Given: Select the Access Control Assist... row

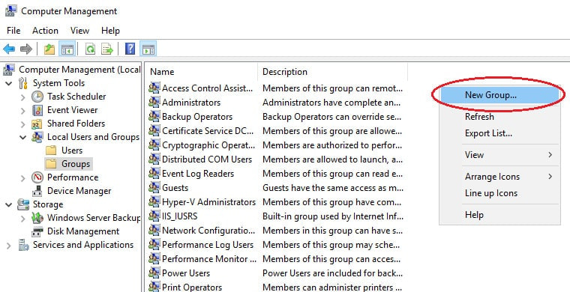Looking at the screenshot, I should coord(276,88).
